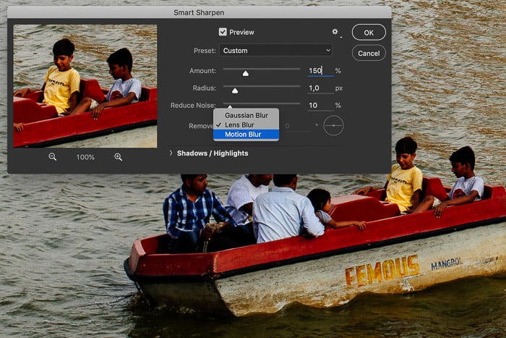Click the motion blur angle dial

coord(333,125)
